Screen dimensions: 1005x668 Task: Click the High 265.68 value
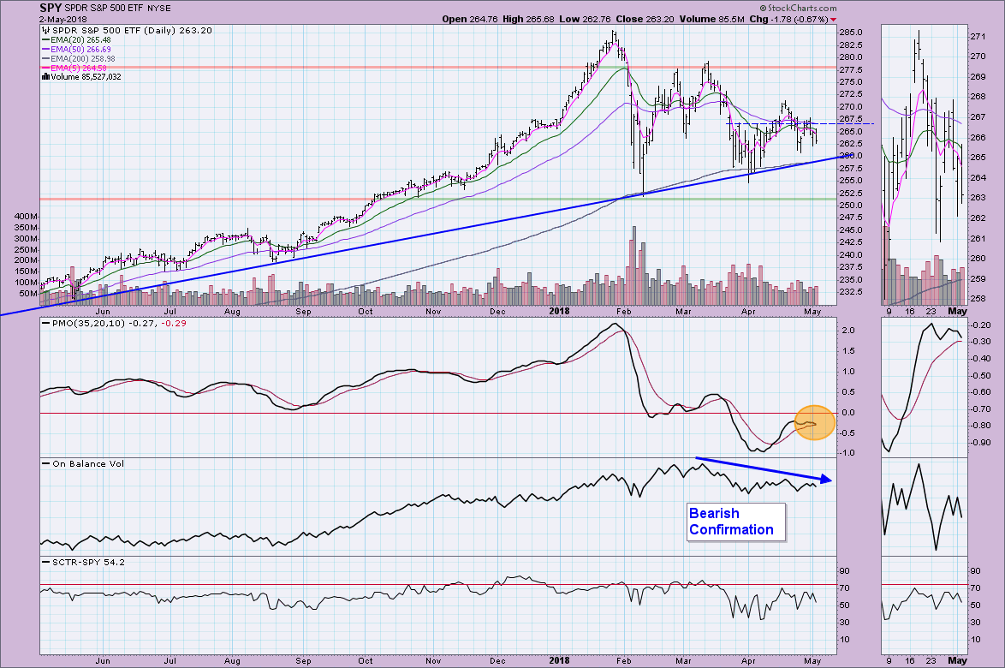pos(529,19)
